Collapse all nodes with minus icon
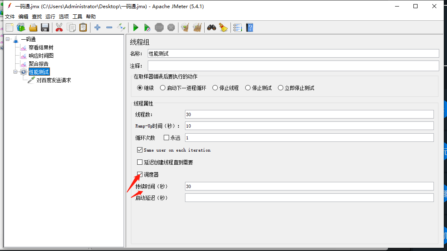This screenshot has height=251, width=447. [x=109, y=28]
